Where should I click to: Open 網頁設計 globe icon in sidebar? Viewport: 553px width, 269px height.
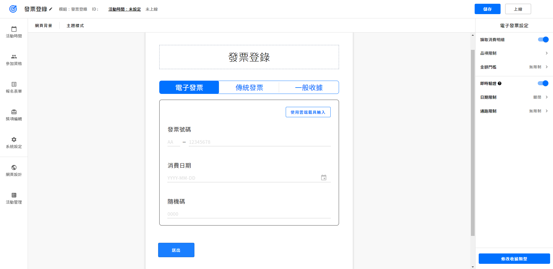tap(14, 168)
